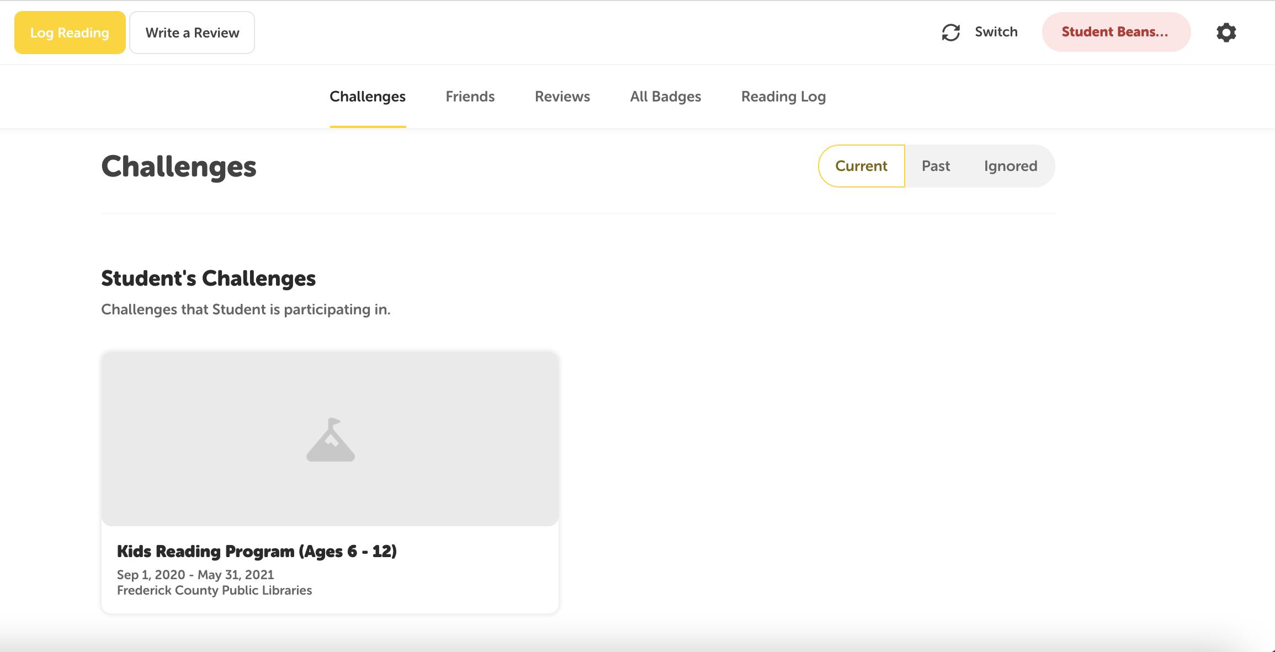Screen dimensions: 1275x652
Task: Go to the Friends tab
Action: point(470,97)
